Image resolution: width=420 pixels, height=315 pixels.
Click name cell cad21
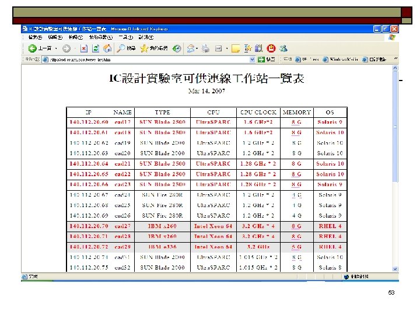pos(123,164)
